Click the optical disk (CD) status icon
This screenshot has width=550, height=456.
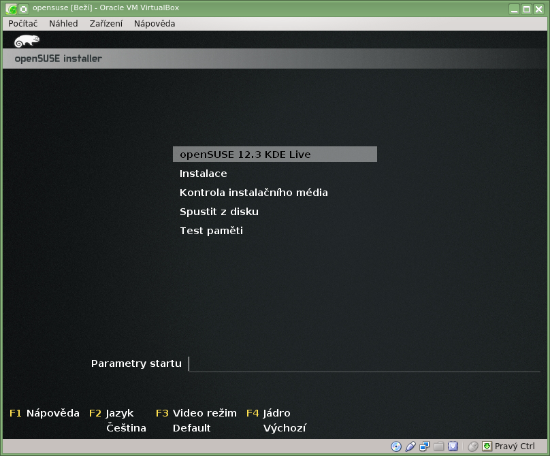click(396, 446)
